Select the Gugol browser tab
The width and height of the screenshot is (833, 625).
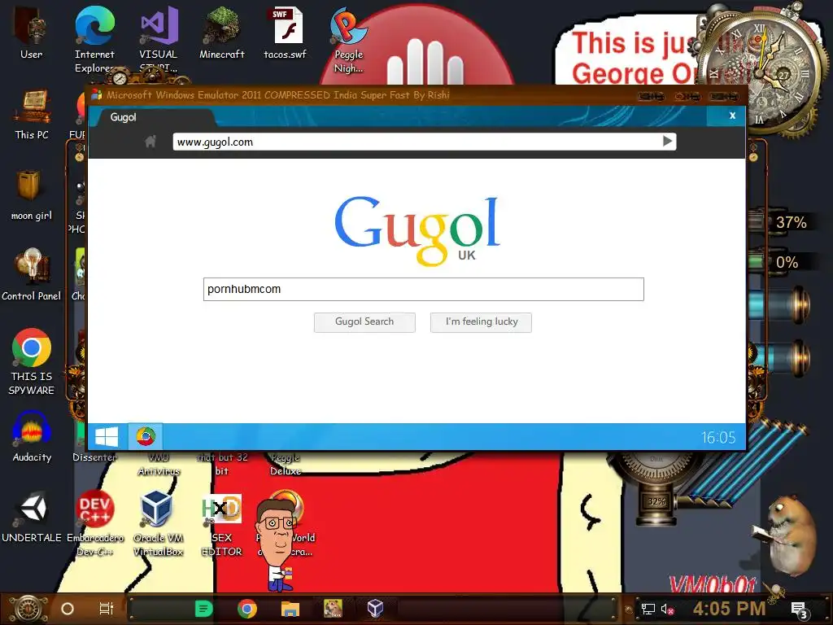(x=154, y=117)
